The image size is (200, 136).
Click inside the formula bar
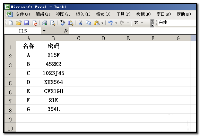coord(132,31)
